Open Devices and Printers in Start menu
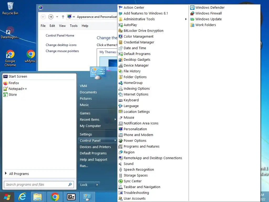The width and height of the screenshot is (269, 202). click(95, 147)
